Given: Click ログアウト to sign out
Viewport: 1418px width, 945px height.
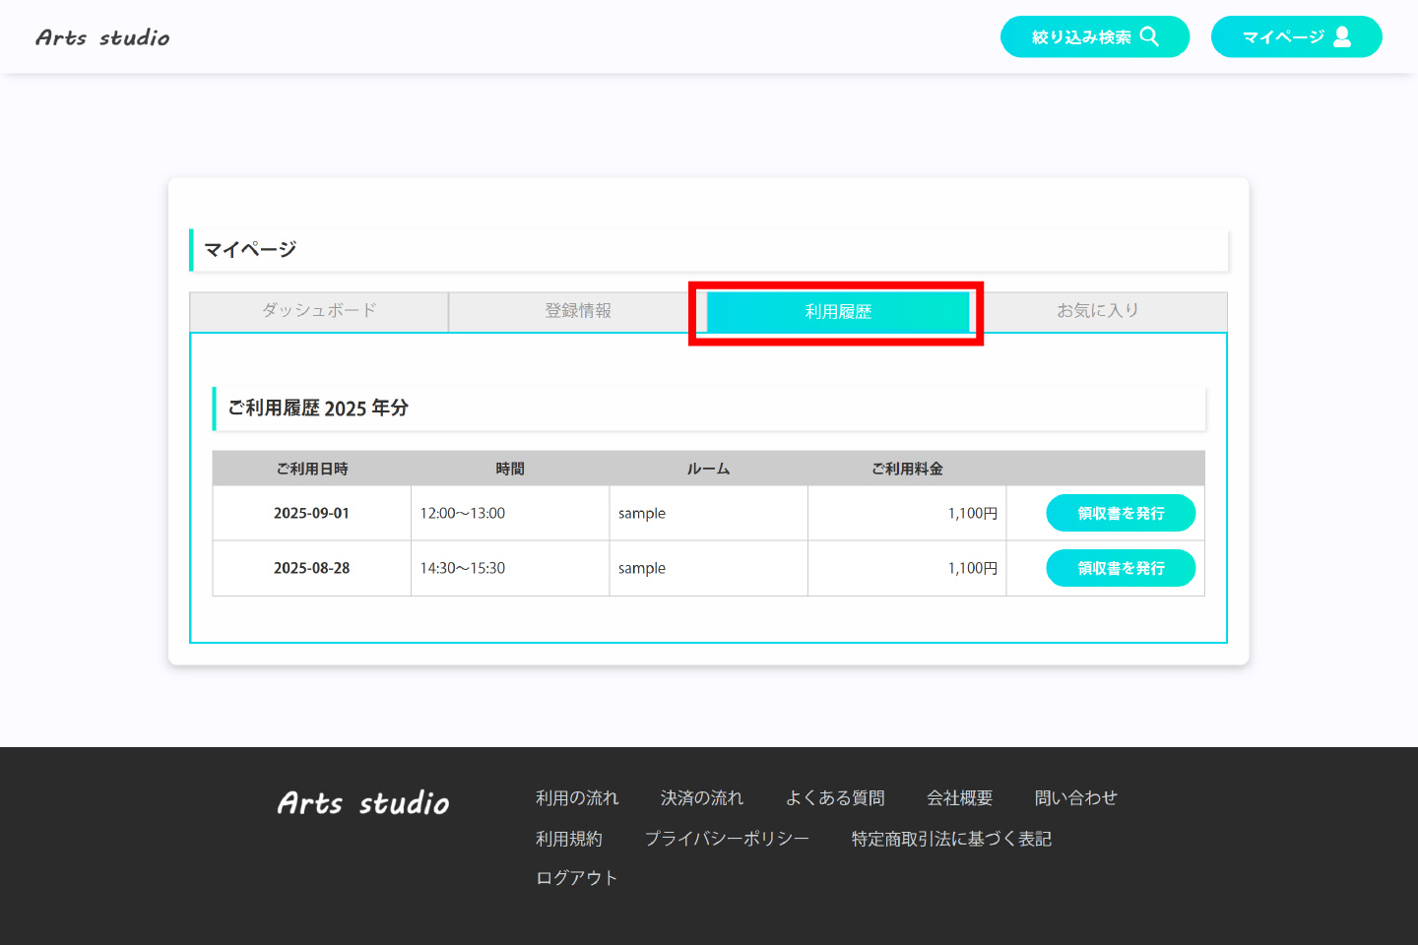Looking at the screenshot, I should [x=576, y=877].
